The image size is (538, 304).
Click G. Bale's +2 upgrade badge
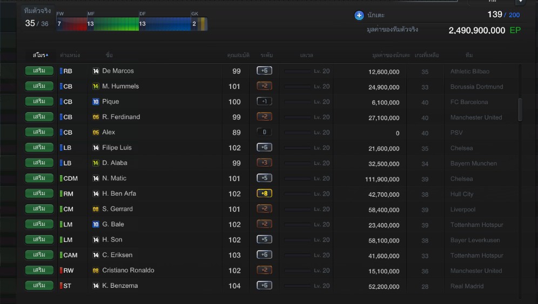click(264, 224)
